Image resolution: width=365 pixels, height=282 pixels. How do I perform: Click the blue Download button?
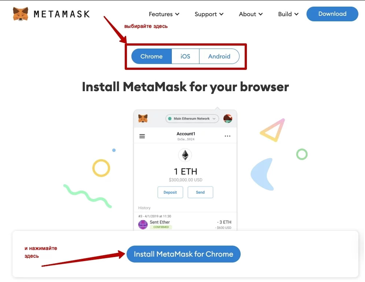[332, 14]
